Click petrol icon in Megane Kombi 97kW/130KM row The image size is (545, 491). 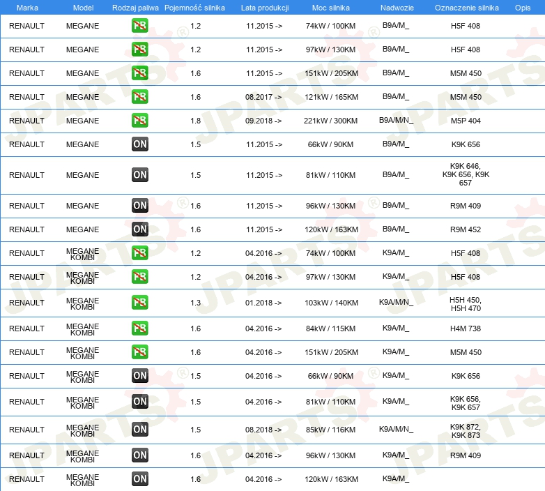pos(139,276)
